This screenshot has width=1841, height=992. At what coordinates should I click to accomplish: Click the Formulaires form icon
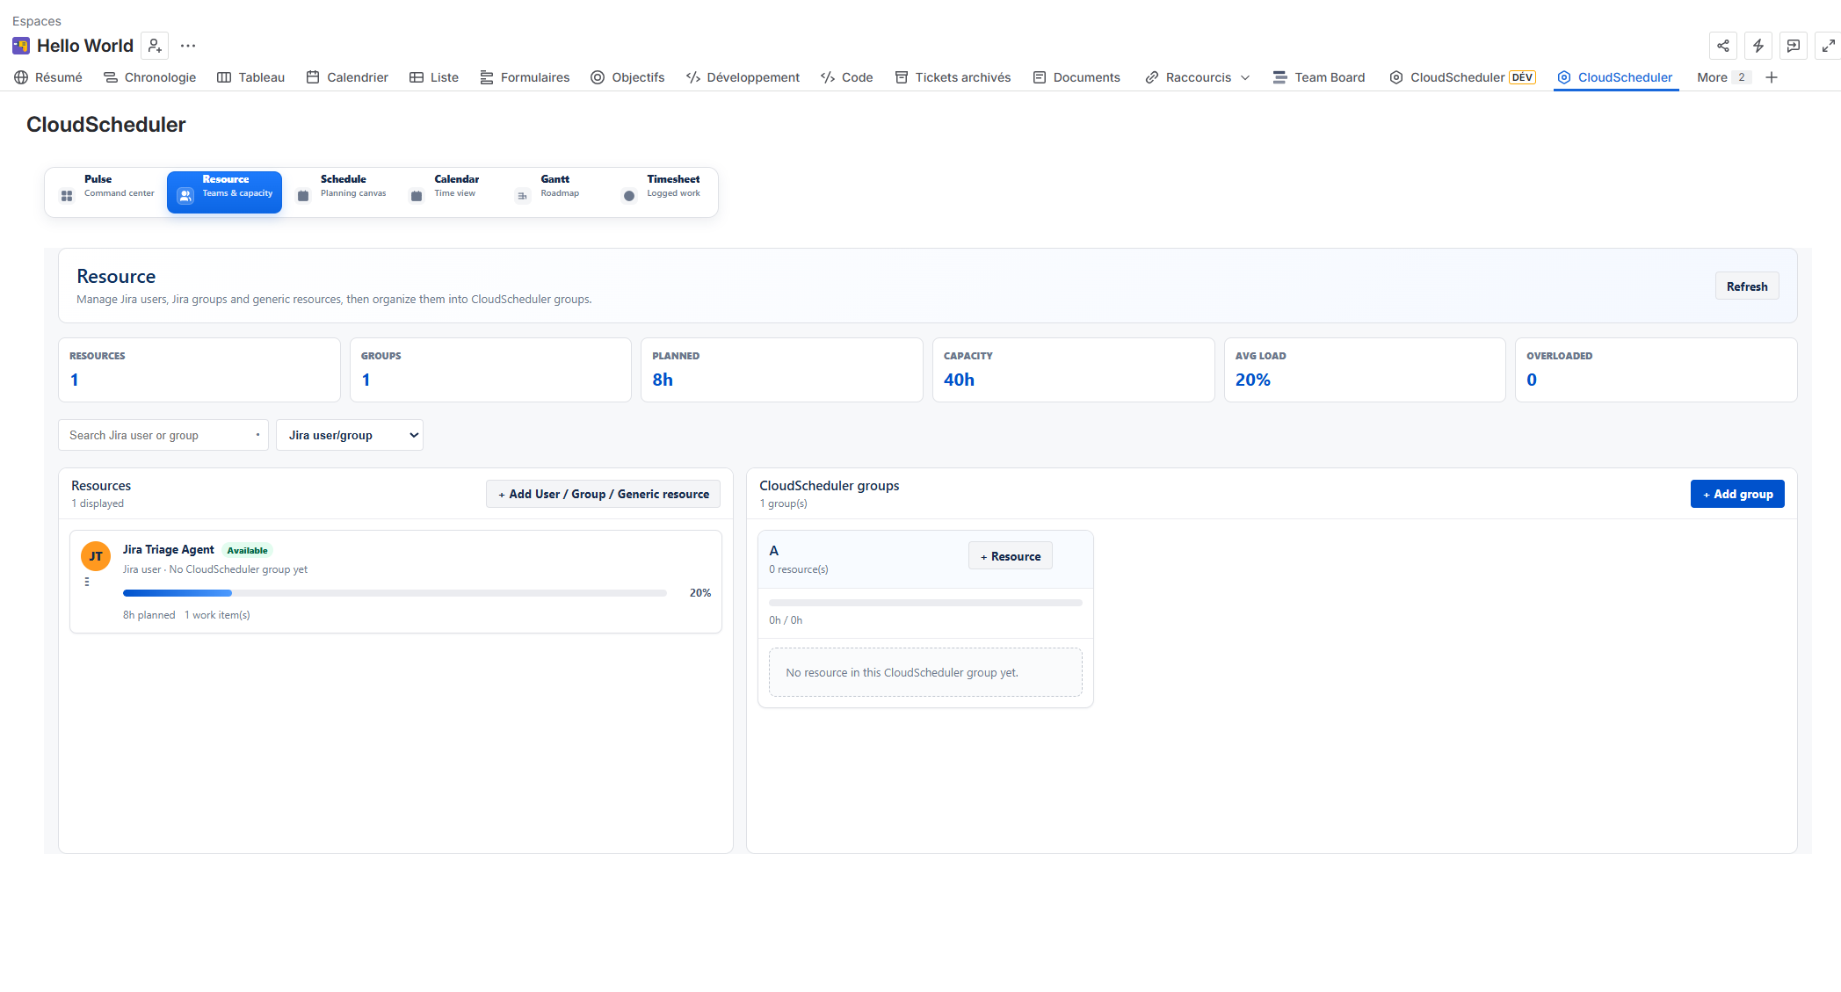pyautogui.click(x=487, y=77)
